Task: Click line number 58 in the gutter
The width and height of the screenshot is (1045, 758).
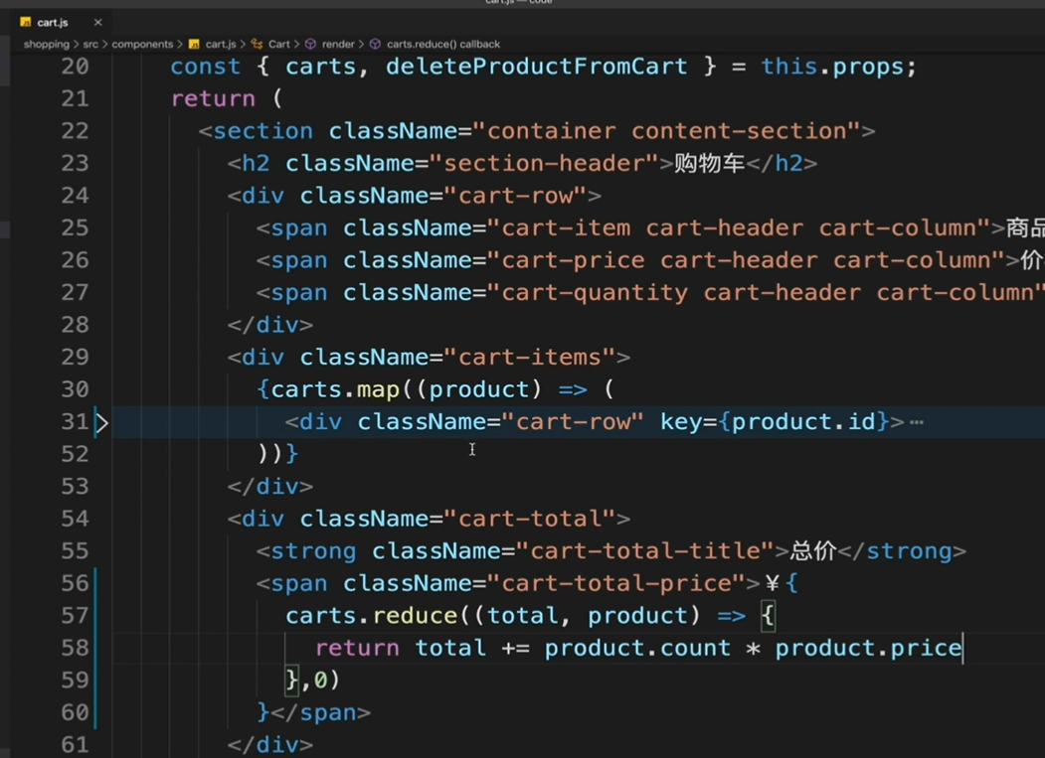Action: [x=75, y=648]
